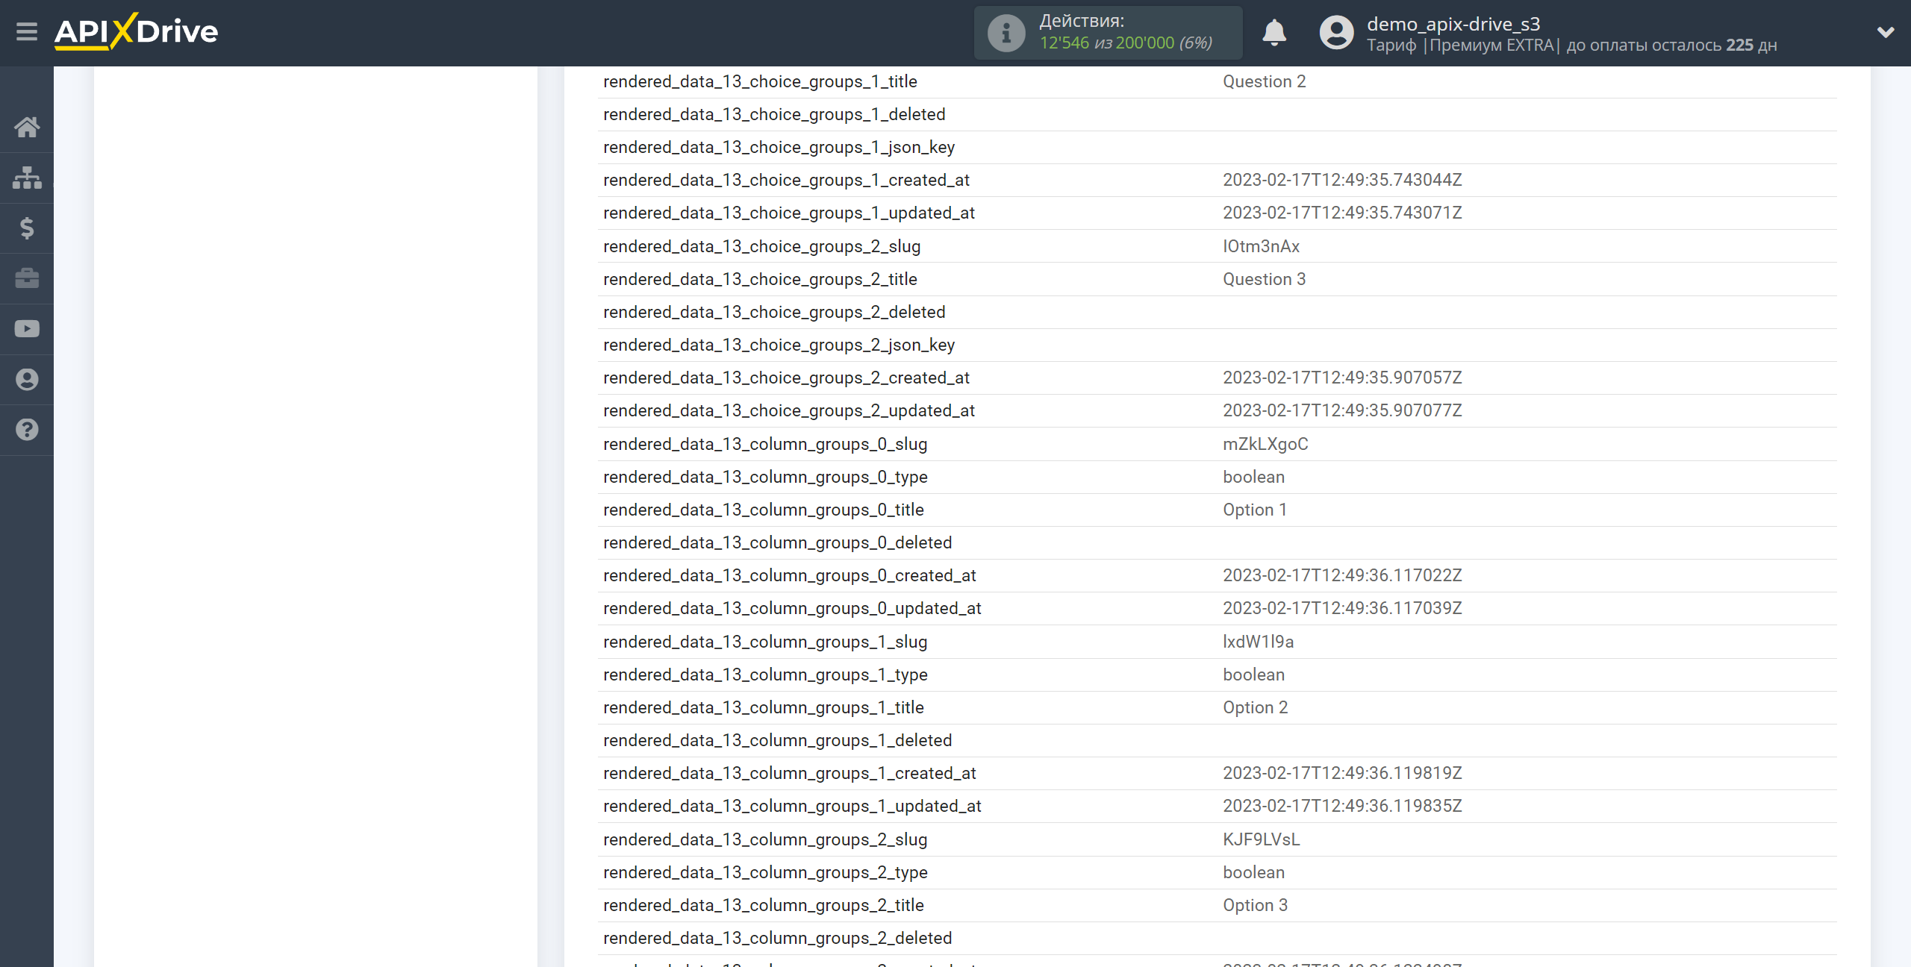1911x967 pixels.
Task: Select the value 2023-02-17T12:49:35.907057Z
Action: click(1342, 378)
